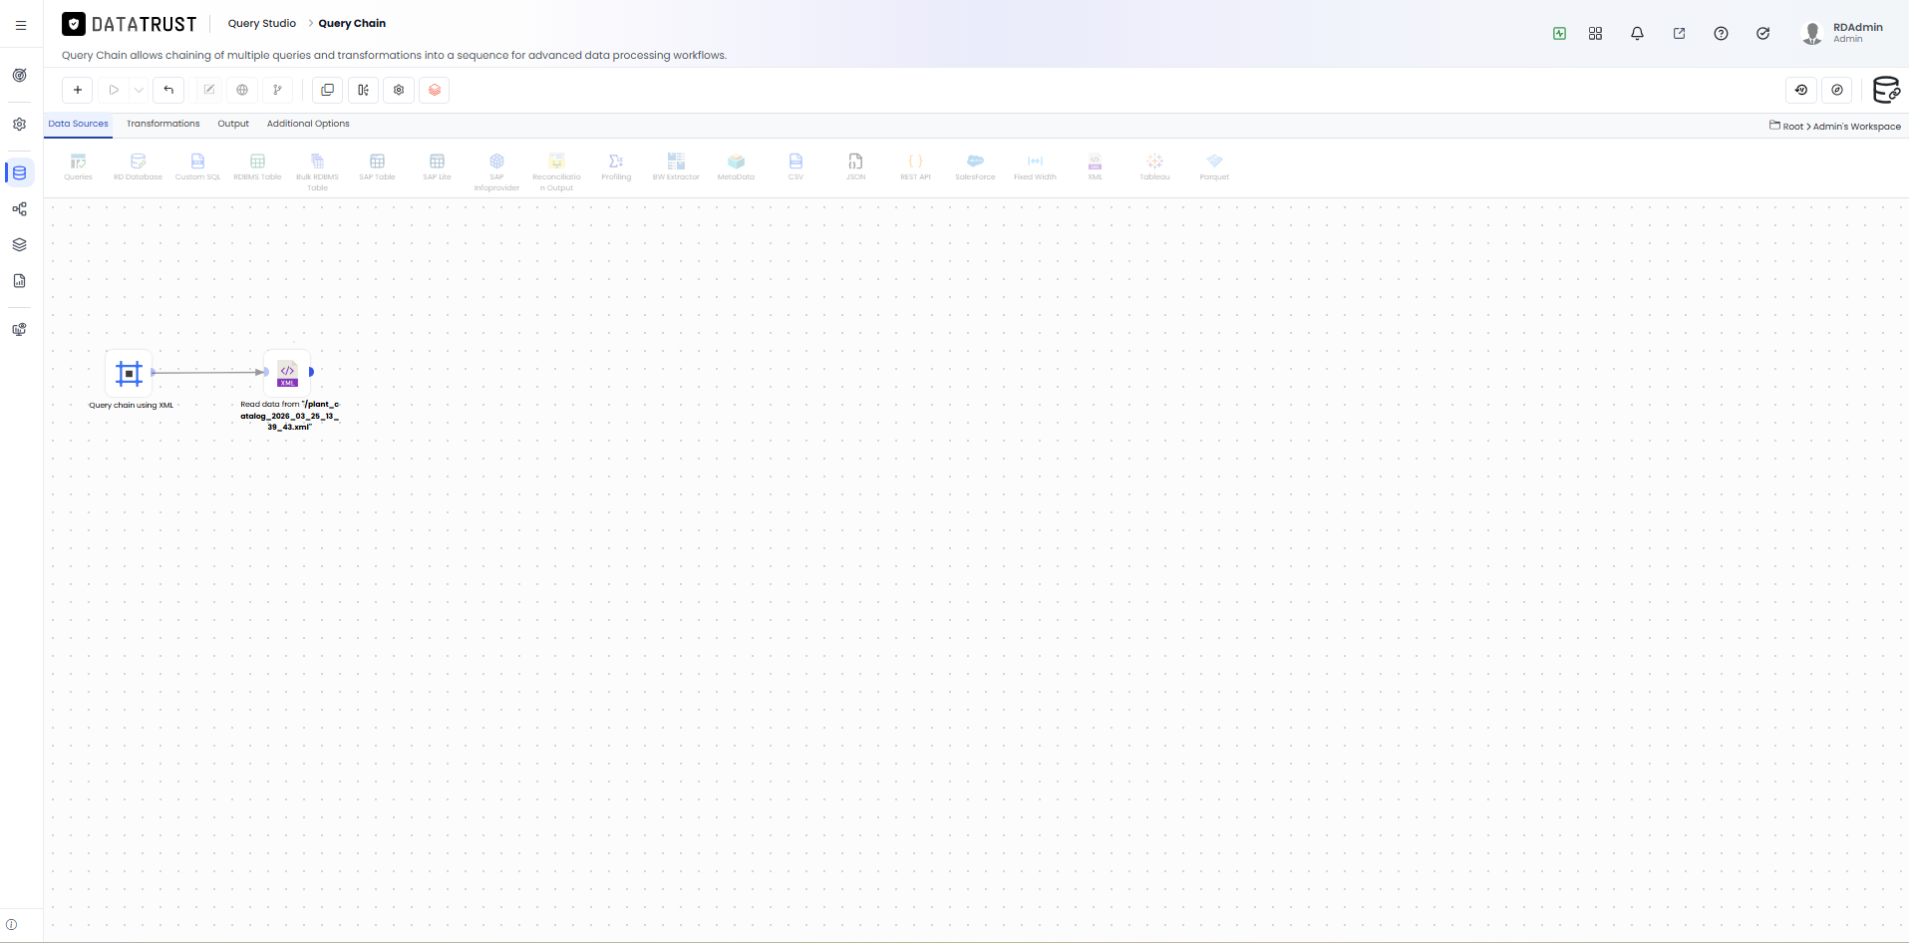1909x943 pixels.
Task: Open the history clock icon at right
Action: 1801,90
